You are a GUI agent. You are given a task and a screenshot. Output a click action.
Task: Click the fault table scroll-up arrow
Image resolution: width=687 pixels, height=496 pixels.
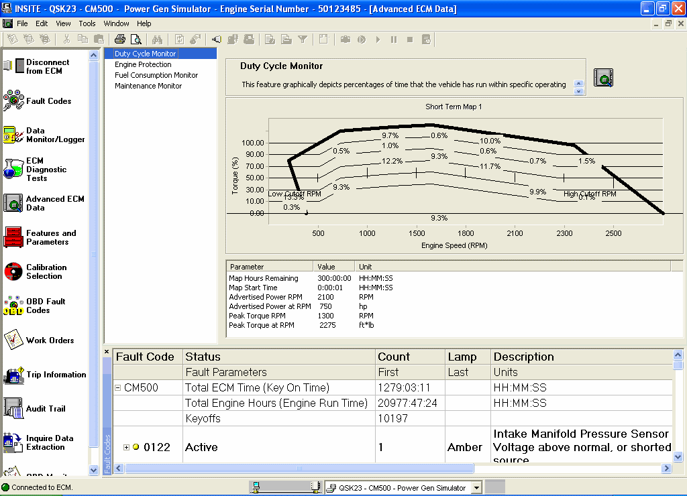coord(678,354)
